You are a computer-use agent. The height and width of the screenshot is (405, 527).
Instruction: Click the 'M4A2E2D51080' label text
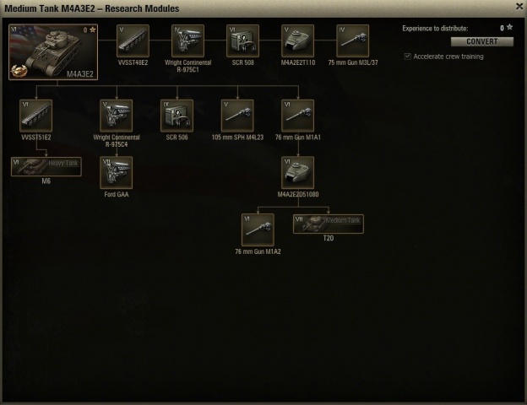point(298,194)
